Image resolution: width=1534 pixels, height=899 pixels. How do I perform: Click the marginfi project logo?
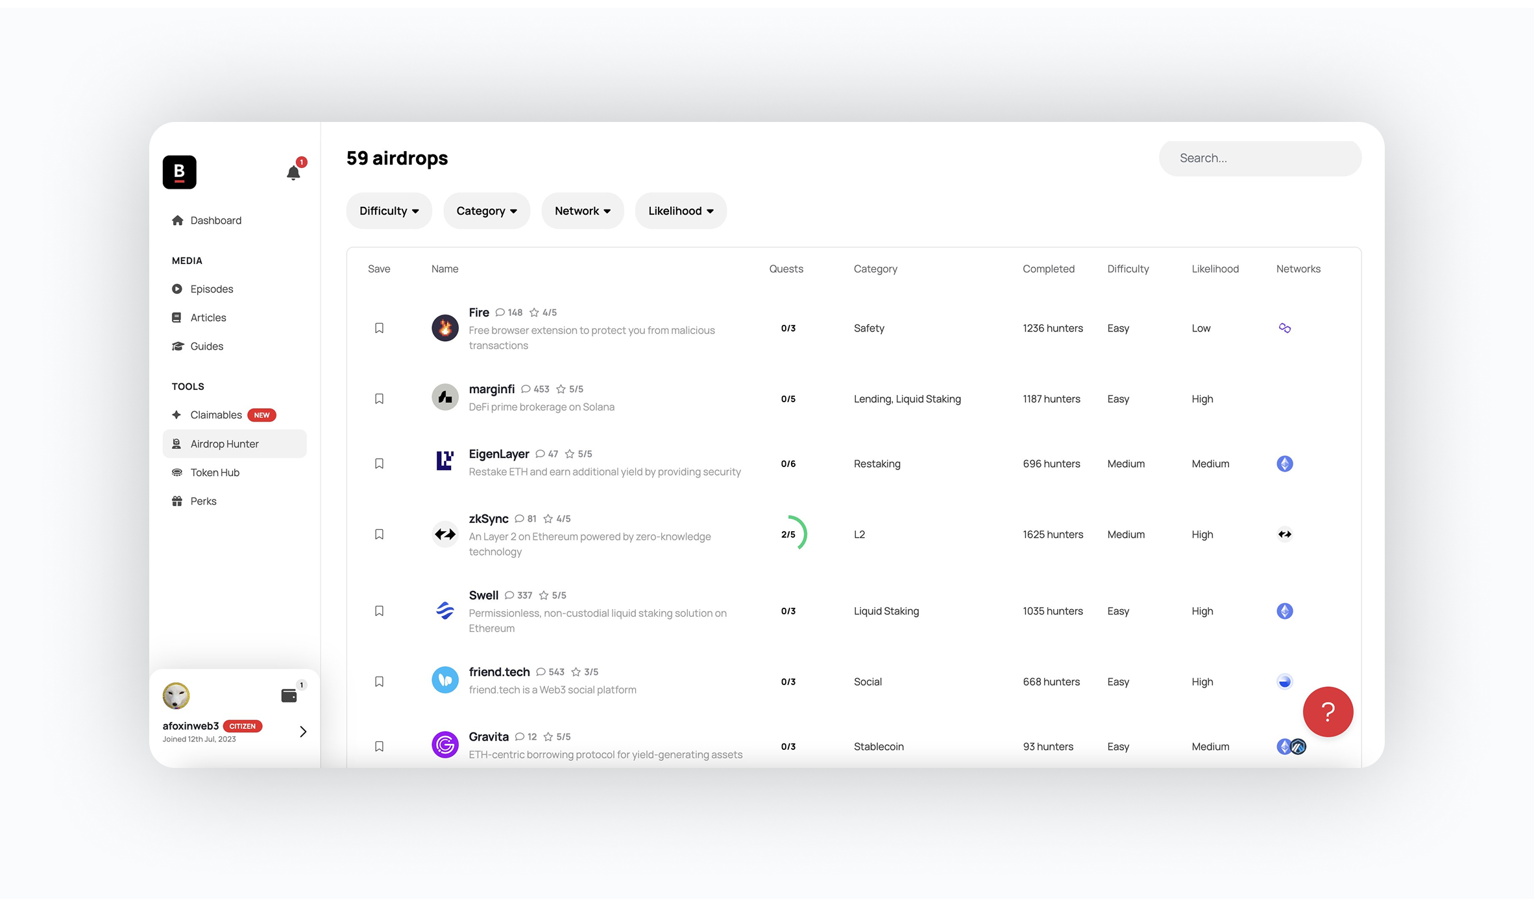click(445, 397)
